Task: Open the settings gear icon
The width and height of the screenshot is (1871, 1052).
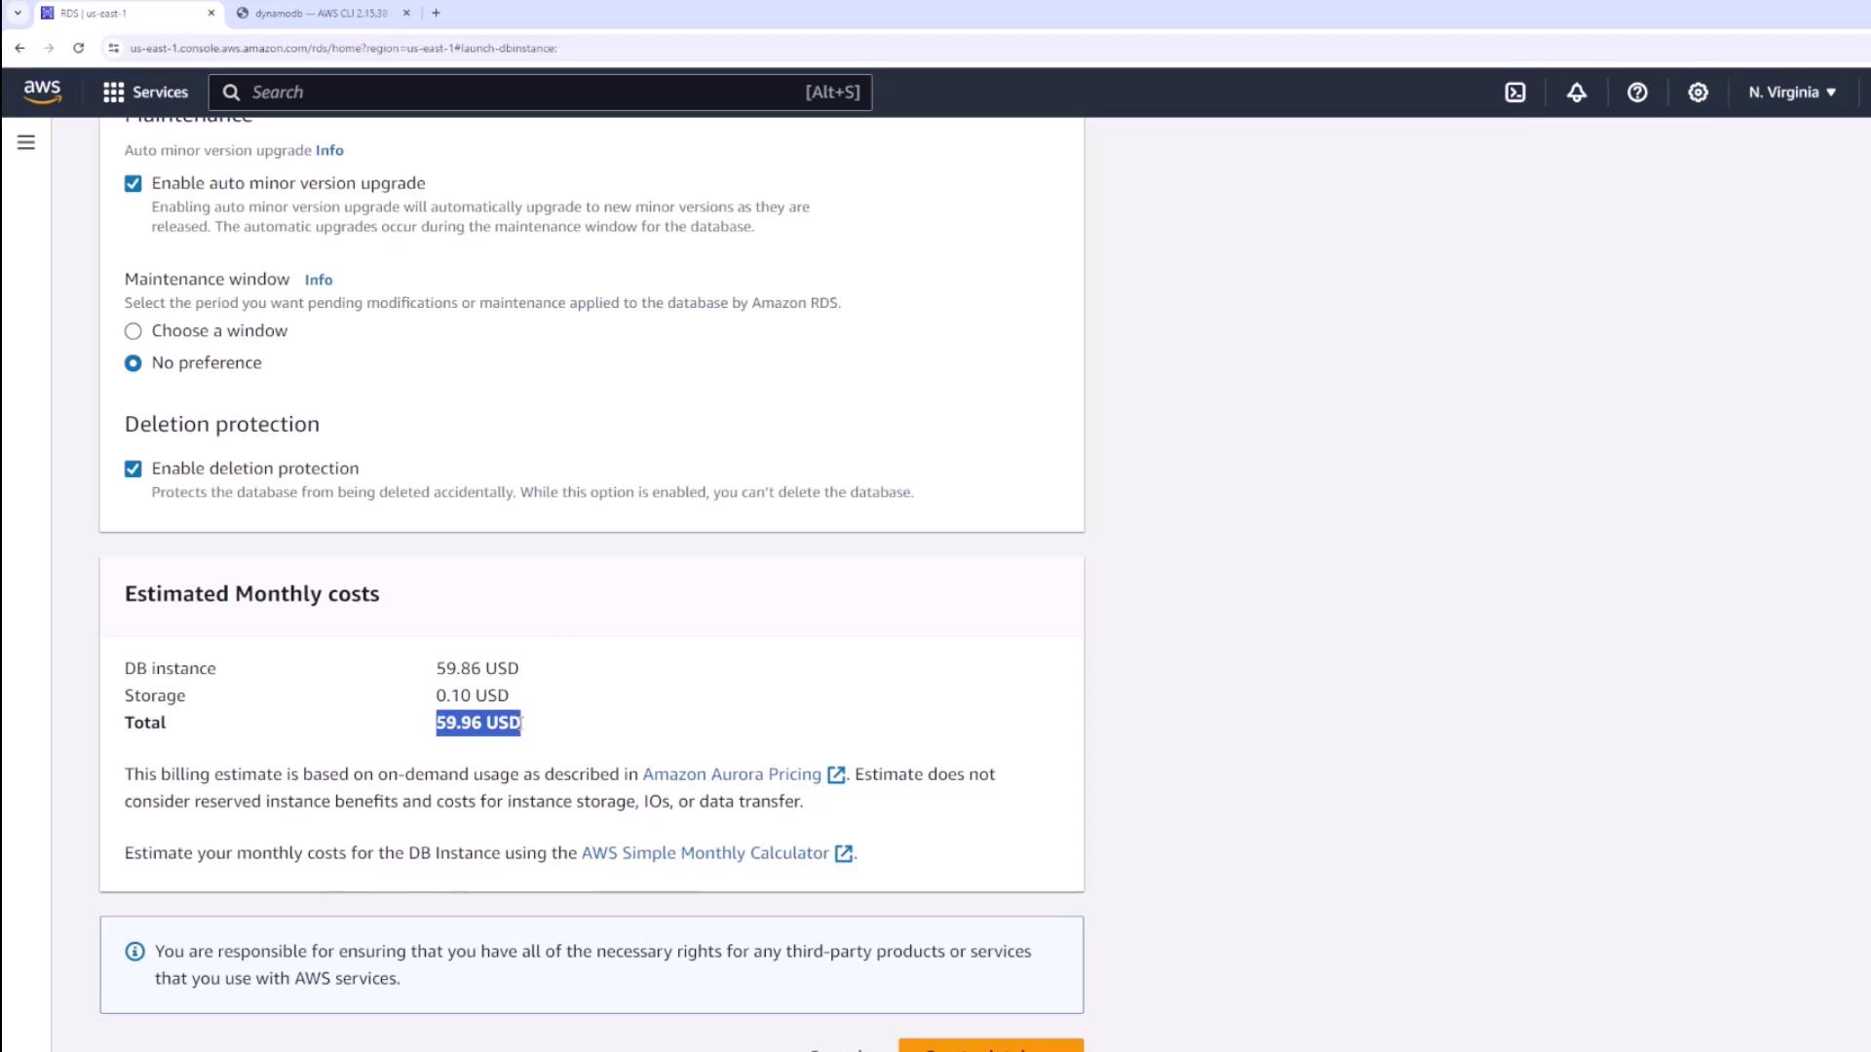Action: point(1698,93)
